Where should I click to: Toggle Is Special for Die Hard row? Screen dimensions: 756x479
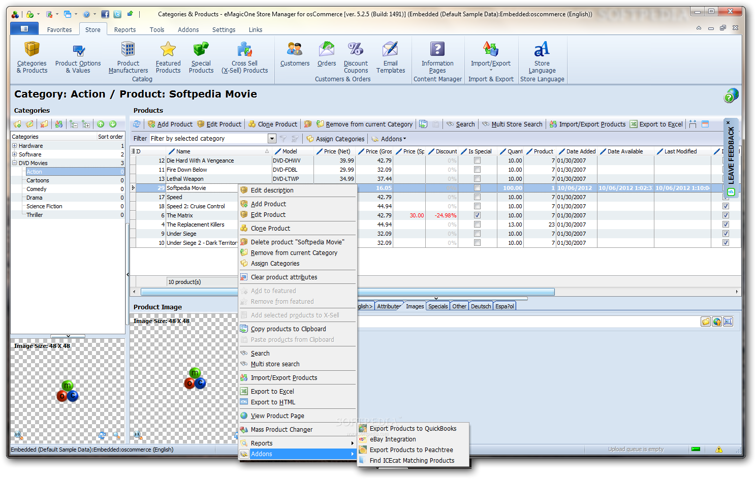[x=477, y=161]
